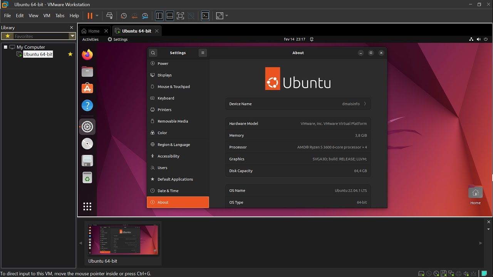Screen dimensions: 493x277
Task: Open the snapshot manager wrench-clock icon
Action: pyautogui.click(x=145, y=16)
